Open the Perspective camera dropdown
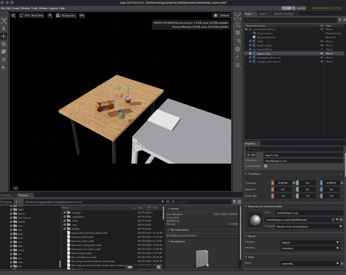 [x=66, y=16]
